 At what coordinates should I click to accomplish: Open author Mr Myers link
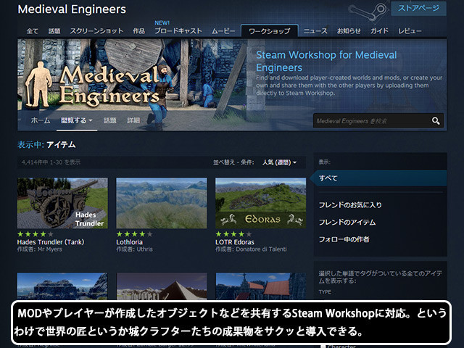[x=50, y=249]
